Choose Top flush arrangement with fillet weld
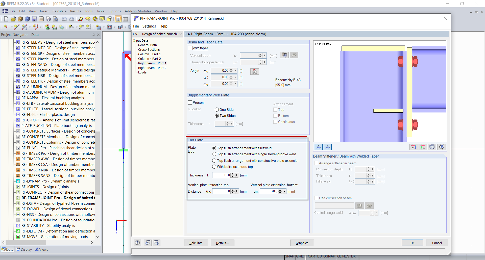Image resolution: width=485 pixels, height=260 pixels. point(214,148)
